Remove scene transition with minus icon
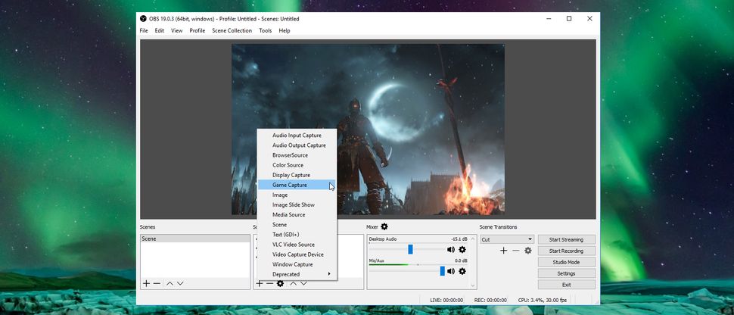734x315 pixels. (516, 251)
